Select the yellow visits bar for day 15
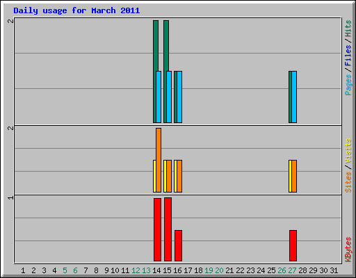This screenshot has width=356, height=278. [x=165, y=176]
